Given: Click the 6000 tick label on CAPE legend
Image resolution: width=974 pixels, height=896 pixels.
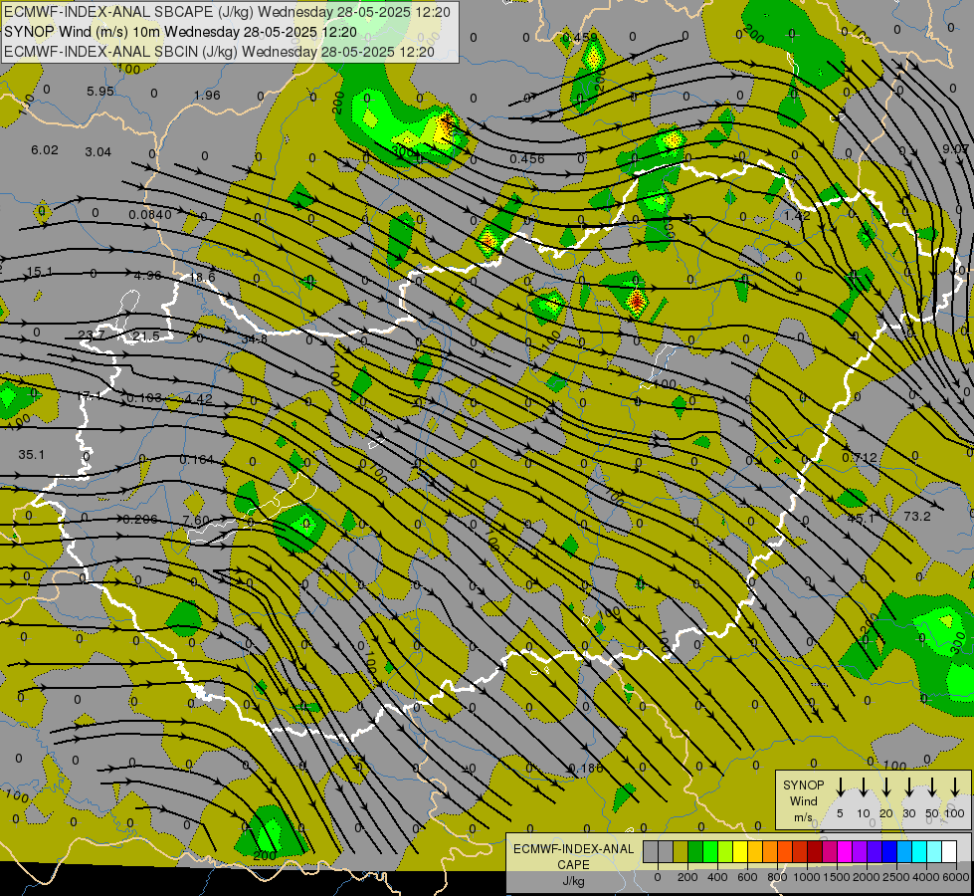Looking at the screenshot, I should pos(955,877).
